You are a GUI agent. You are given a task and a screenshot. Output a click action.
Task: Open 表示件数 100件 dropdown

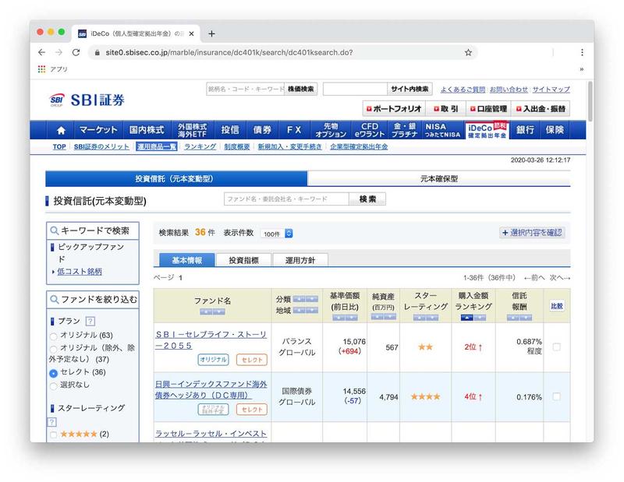tap(277, 234)
